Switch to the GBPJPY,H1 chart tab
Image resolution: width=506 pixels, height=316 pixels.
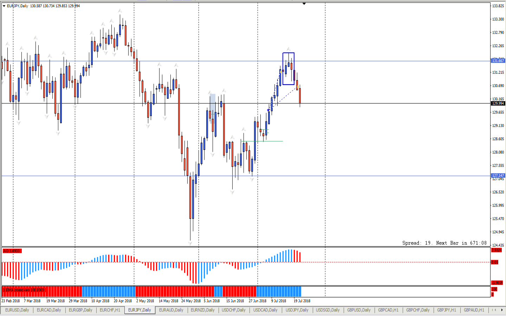tap(447, 310)
